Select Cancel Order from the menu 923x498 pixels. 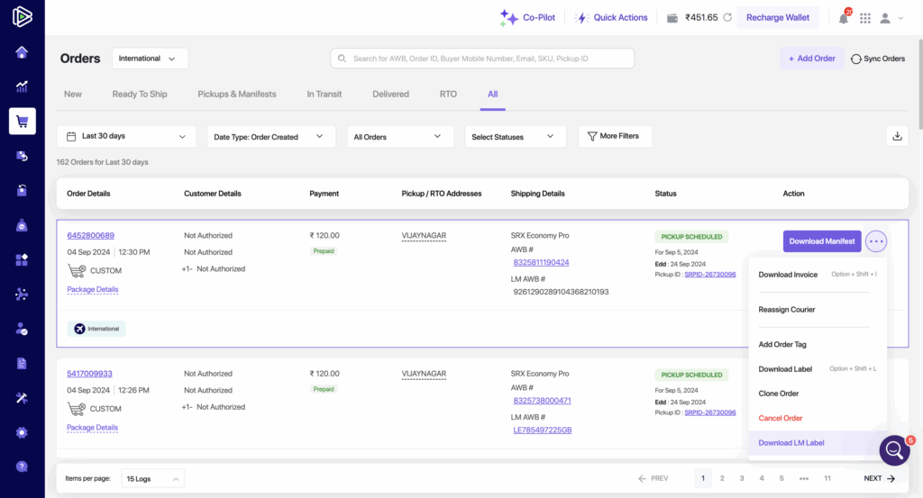pos(781,418)
